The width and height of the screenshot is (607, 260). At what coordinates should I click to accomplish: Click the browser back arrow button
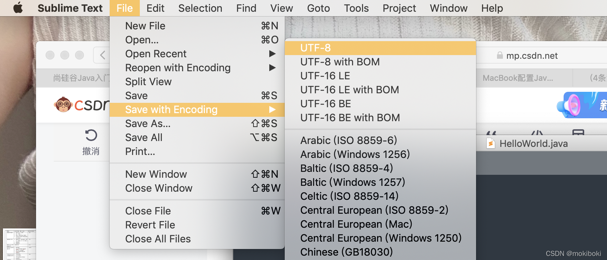[102, 55]
